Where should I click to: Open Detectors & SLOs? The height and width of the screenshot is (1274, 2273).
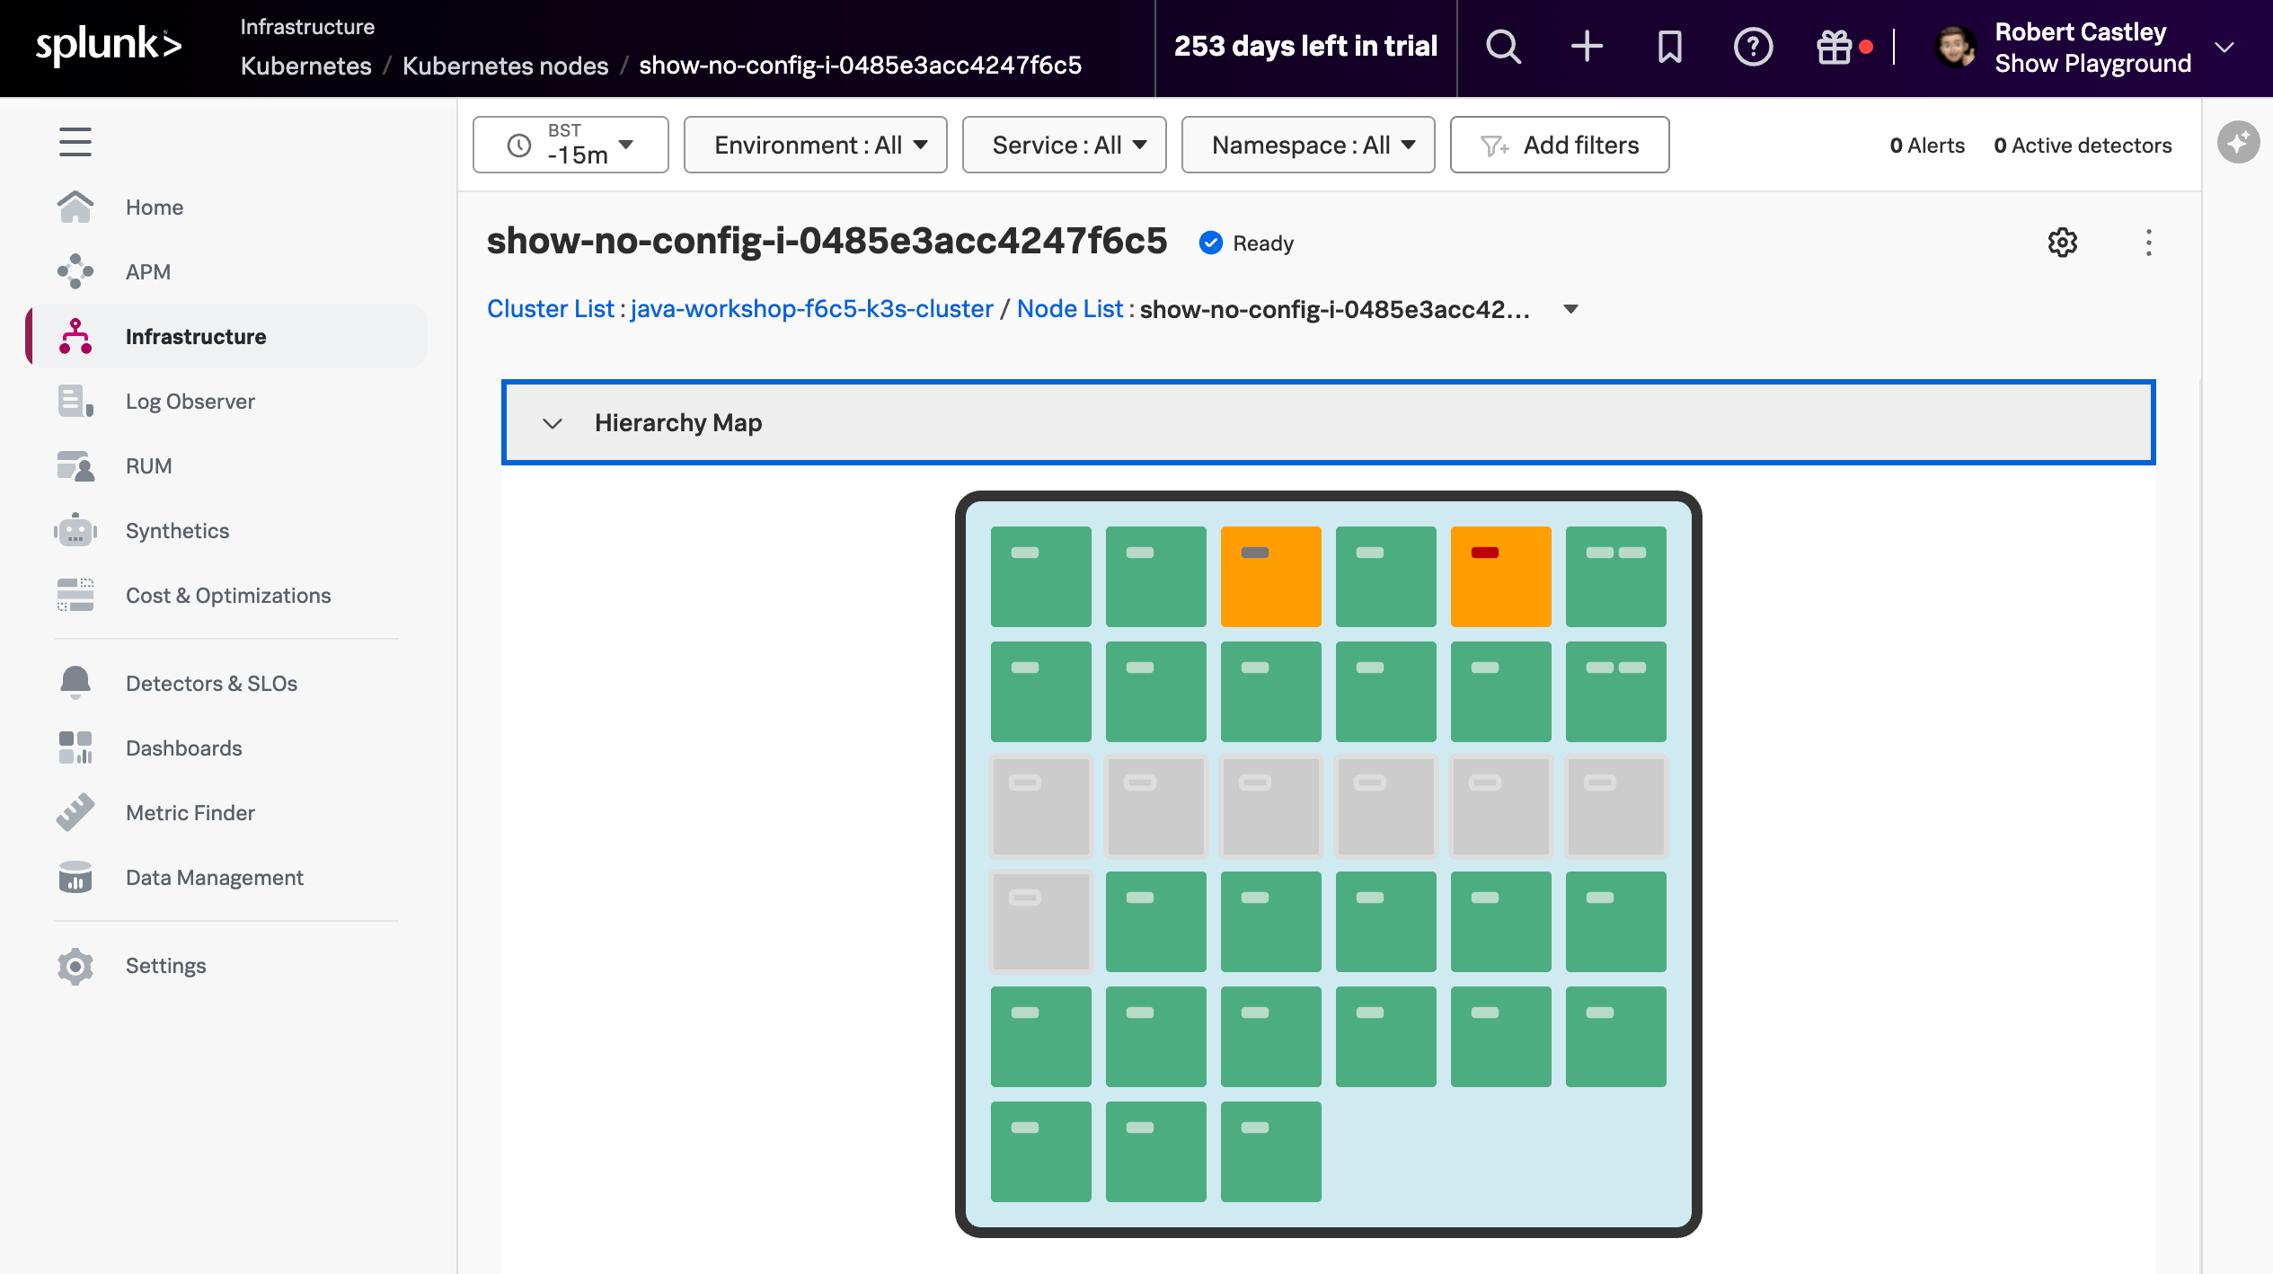pyautogui.click(x=226, y=684)
